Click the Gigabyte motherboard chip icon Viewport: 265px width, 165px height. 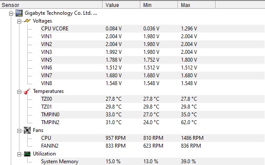(19, 13)
